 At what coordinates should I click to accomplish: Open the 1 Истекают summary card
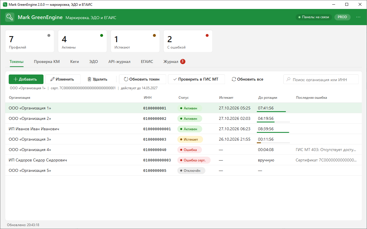135,41
